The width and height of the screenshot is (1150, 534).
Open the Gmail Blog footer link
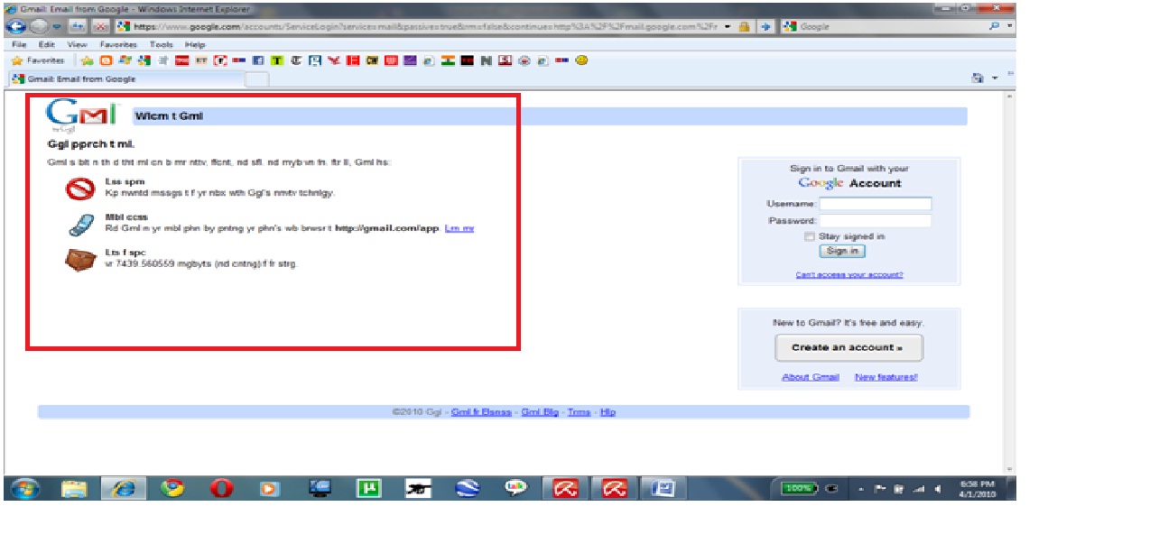pos(540,412)
